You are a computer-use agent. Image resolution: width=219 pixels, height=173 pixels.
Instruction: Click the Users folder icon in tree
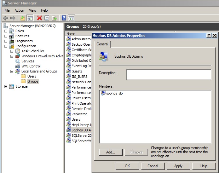(23, 76)
